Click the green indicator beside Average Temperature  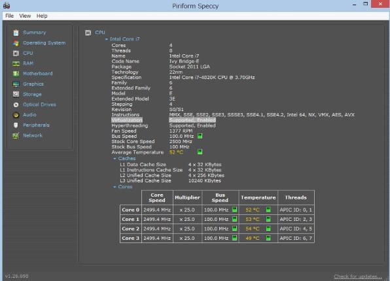tap(200, 152)
